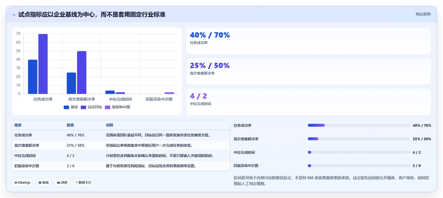The image size is (443, 198).
Task: Click the 任务成功率 x-axis label
Action: (43, 99)
